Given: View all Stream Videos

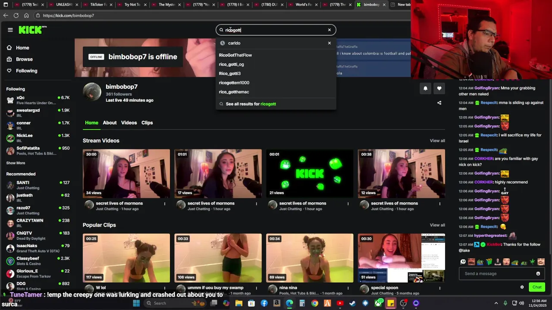Looking at the screenshot, I should pyautogui.click(x=437, y=141).
